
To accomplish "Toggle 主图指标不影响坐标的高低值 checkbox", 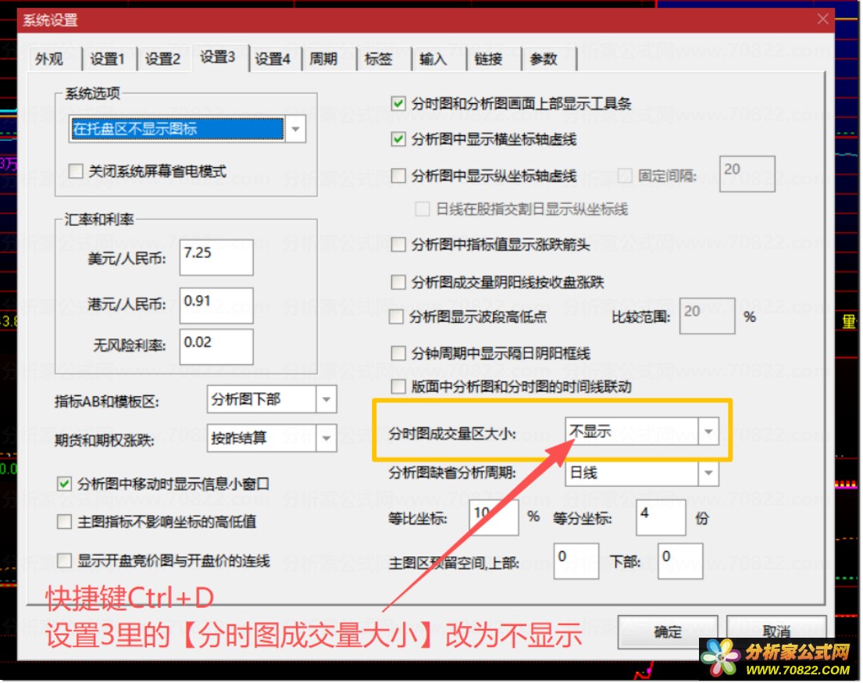I will tap(64, 521).
